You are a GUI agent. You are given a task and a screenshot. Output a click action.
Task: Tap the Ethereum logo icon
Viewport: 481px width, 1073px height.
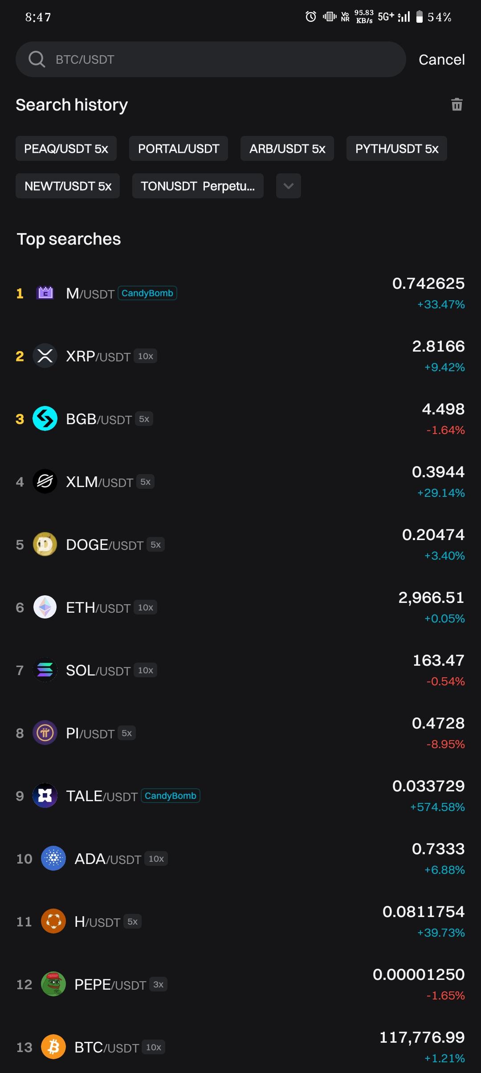click(x=45, y=607)
